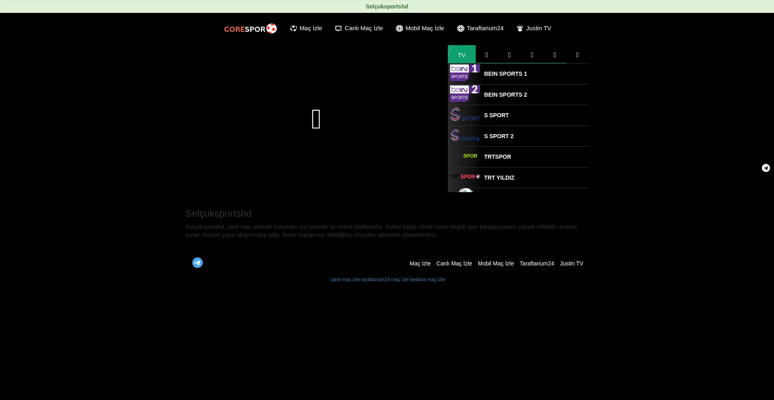Click the CORESPOR logo
The width and height of the screenshot is (774, 400).
tap(250, 29)
